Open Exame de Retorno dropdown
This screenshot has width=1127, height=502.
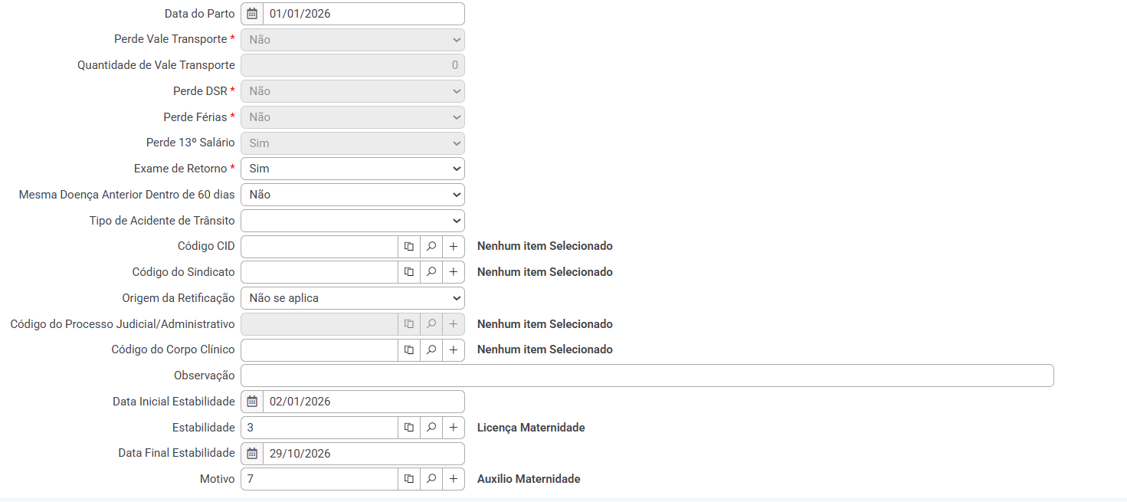[x=352, y=169]
